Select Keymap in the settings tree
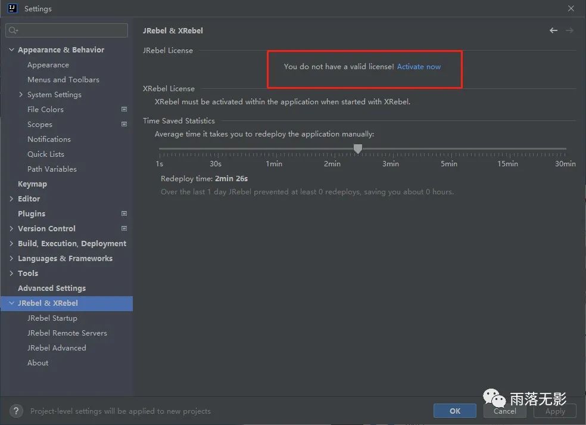This screenshot has width=586, height=425. coord(33,184)
